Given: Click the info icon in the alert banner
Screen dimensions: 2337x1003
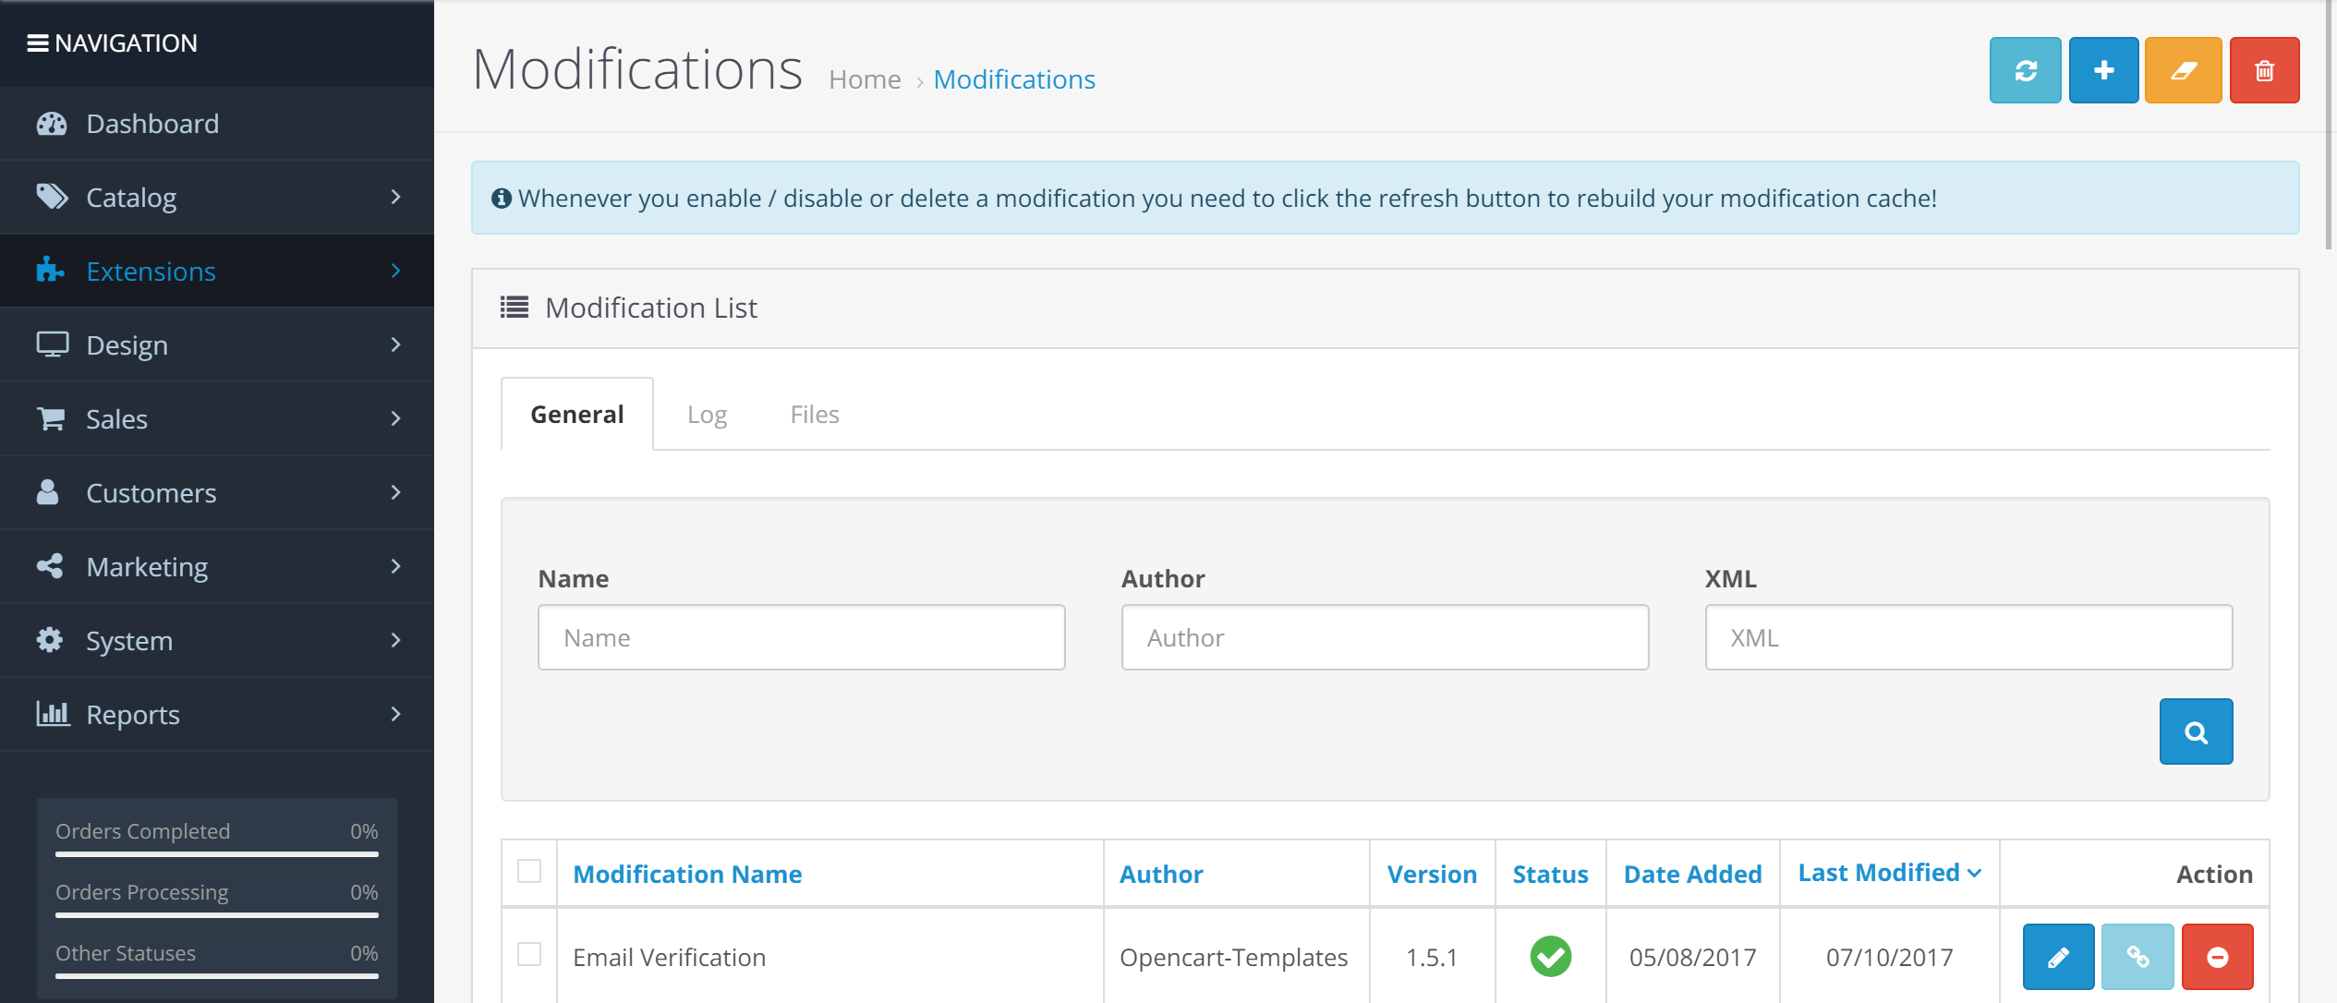Looking at the screenshot, I should point(501,199).
